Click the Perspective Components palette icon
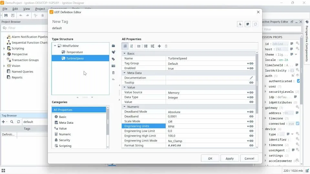Viewport: 310px width, 174px height. pos(307,22)
